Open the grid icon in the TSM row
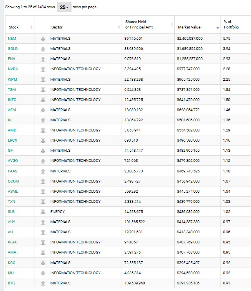 coord(43,90)
